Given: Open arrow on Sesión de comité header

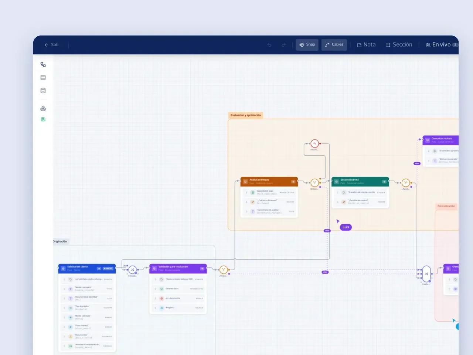Looking at the screenshot, I should (x=384, y=182).
